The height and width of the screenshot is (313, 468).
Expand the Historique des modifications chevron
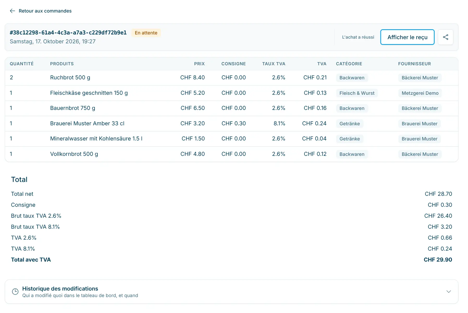click(x=449, y=292)
